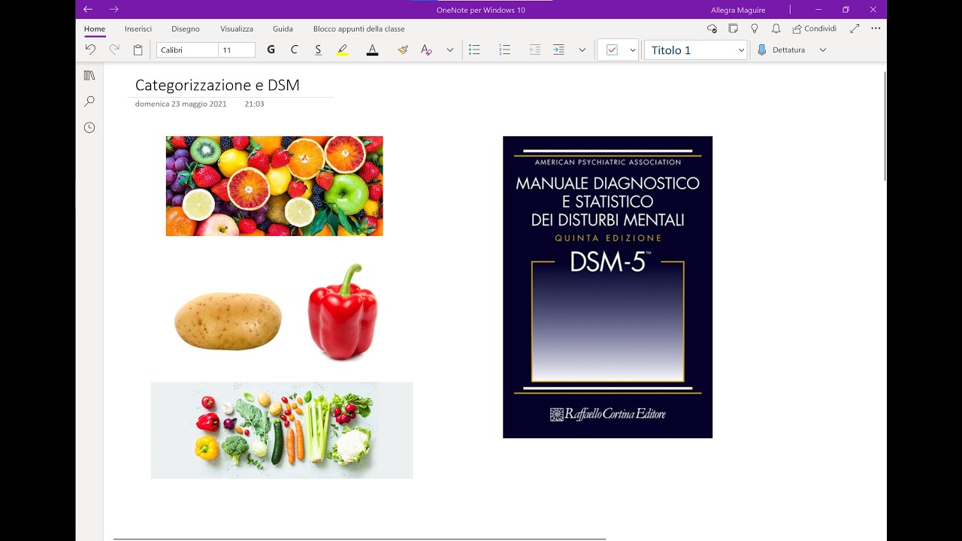This screenshot has width=962, height=541.
Task: Go forward with the title bar arrow
Action: click(113, 10)
